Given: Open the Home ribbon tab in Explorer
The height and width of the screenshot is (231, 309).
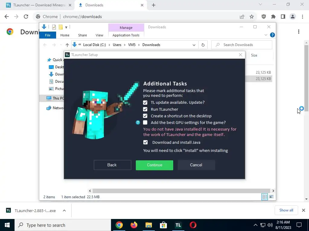Looking at the screenshot, I should click(65, 35).
